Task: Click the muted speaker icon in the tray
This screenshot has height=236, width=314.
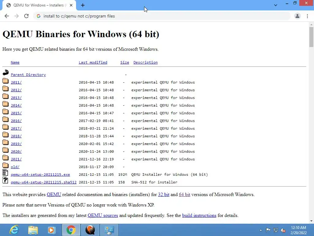Action: [x=283, y=230]
